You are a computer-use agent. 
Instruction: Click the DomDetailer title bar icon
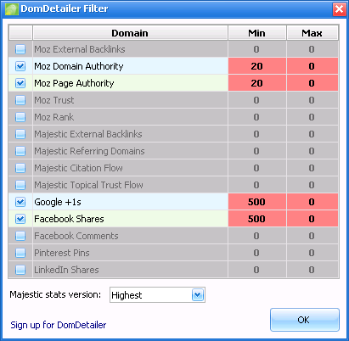coord(12,9)
